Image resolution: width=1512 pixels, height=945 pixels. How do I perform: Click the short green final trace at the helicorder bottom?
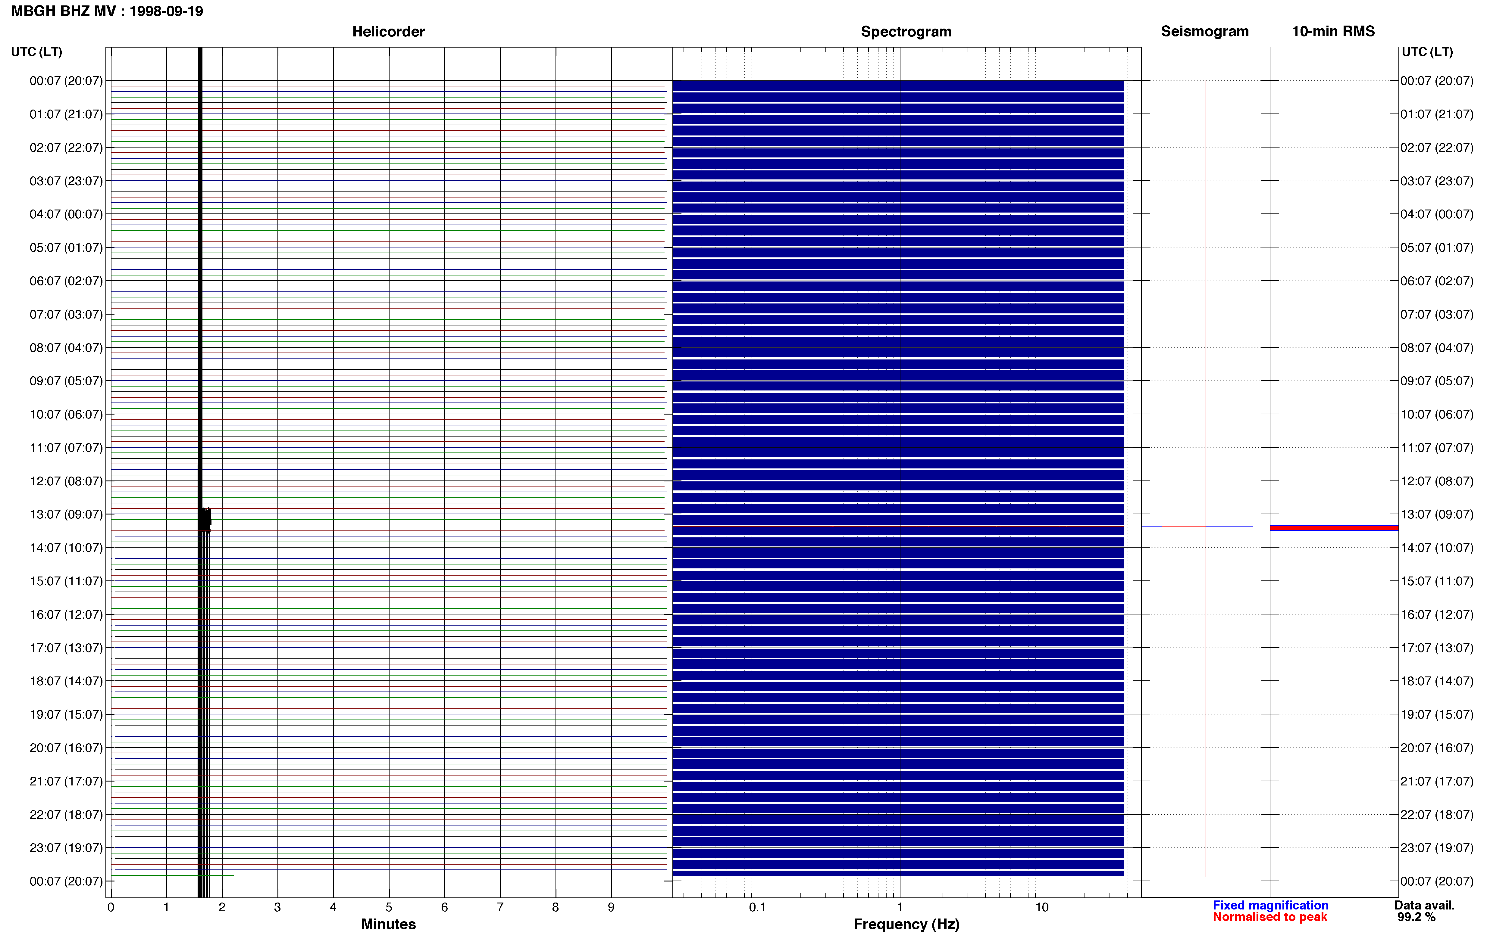173,875
